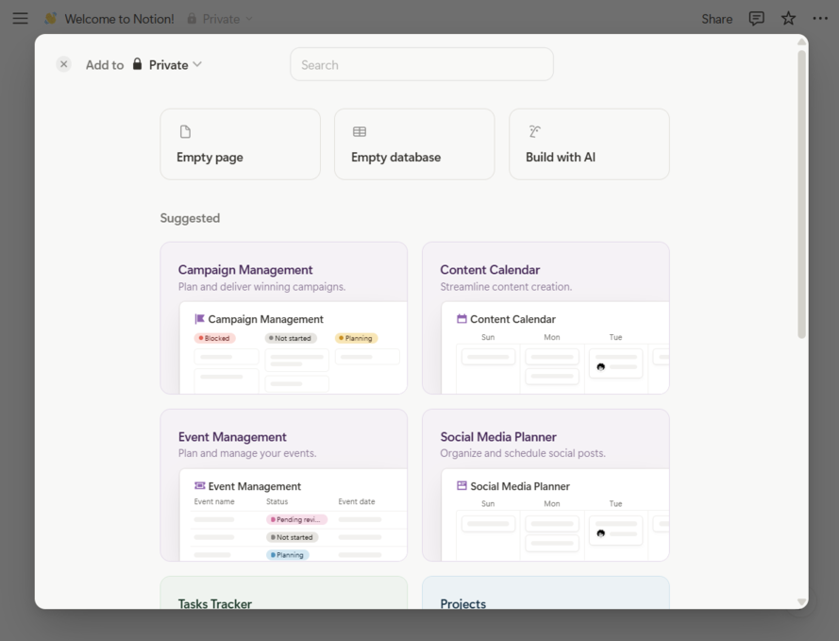The width and height of the screenshot is (839, 641).
Task: Open the comments speech bubble icon
Action: click(x=756, y=19)
